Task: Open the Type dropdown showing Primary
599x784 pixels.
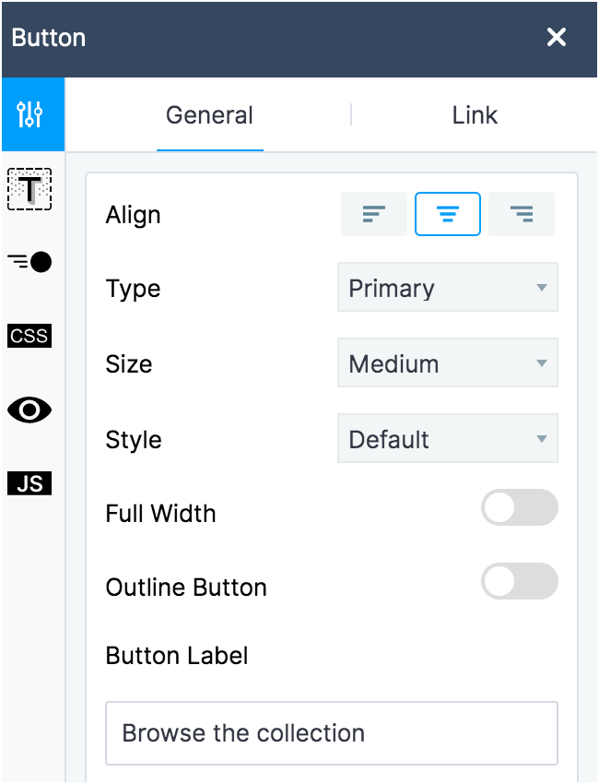Action: tap(447, 289)
